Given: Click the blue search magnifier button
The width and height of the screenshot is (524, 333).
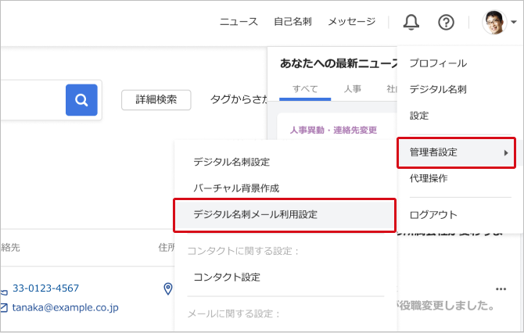Looking at the screenshot, I should pos(81,99).
